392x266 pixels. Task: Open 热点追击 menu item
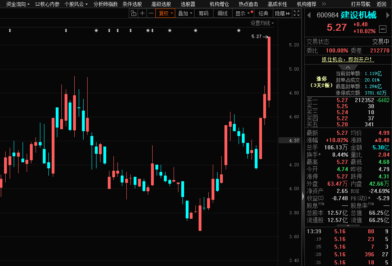[x=248, y=4]
